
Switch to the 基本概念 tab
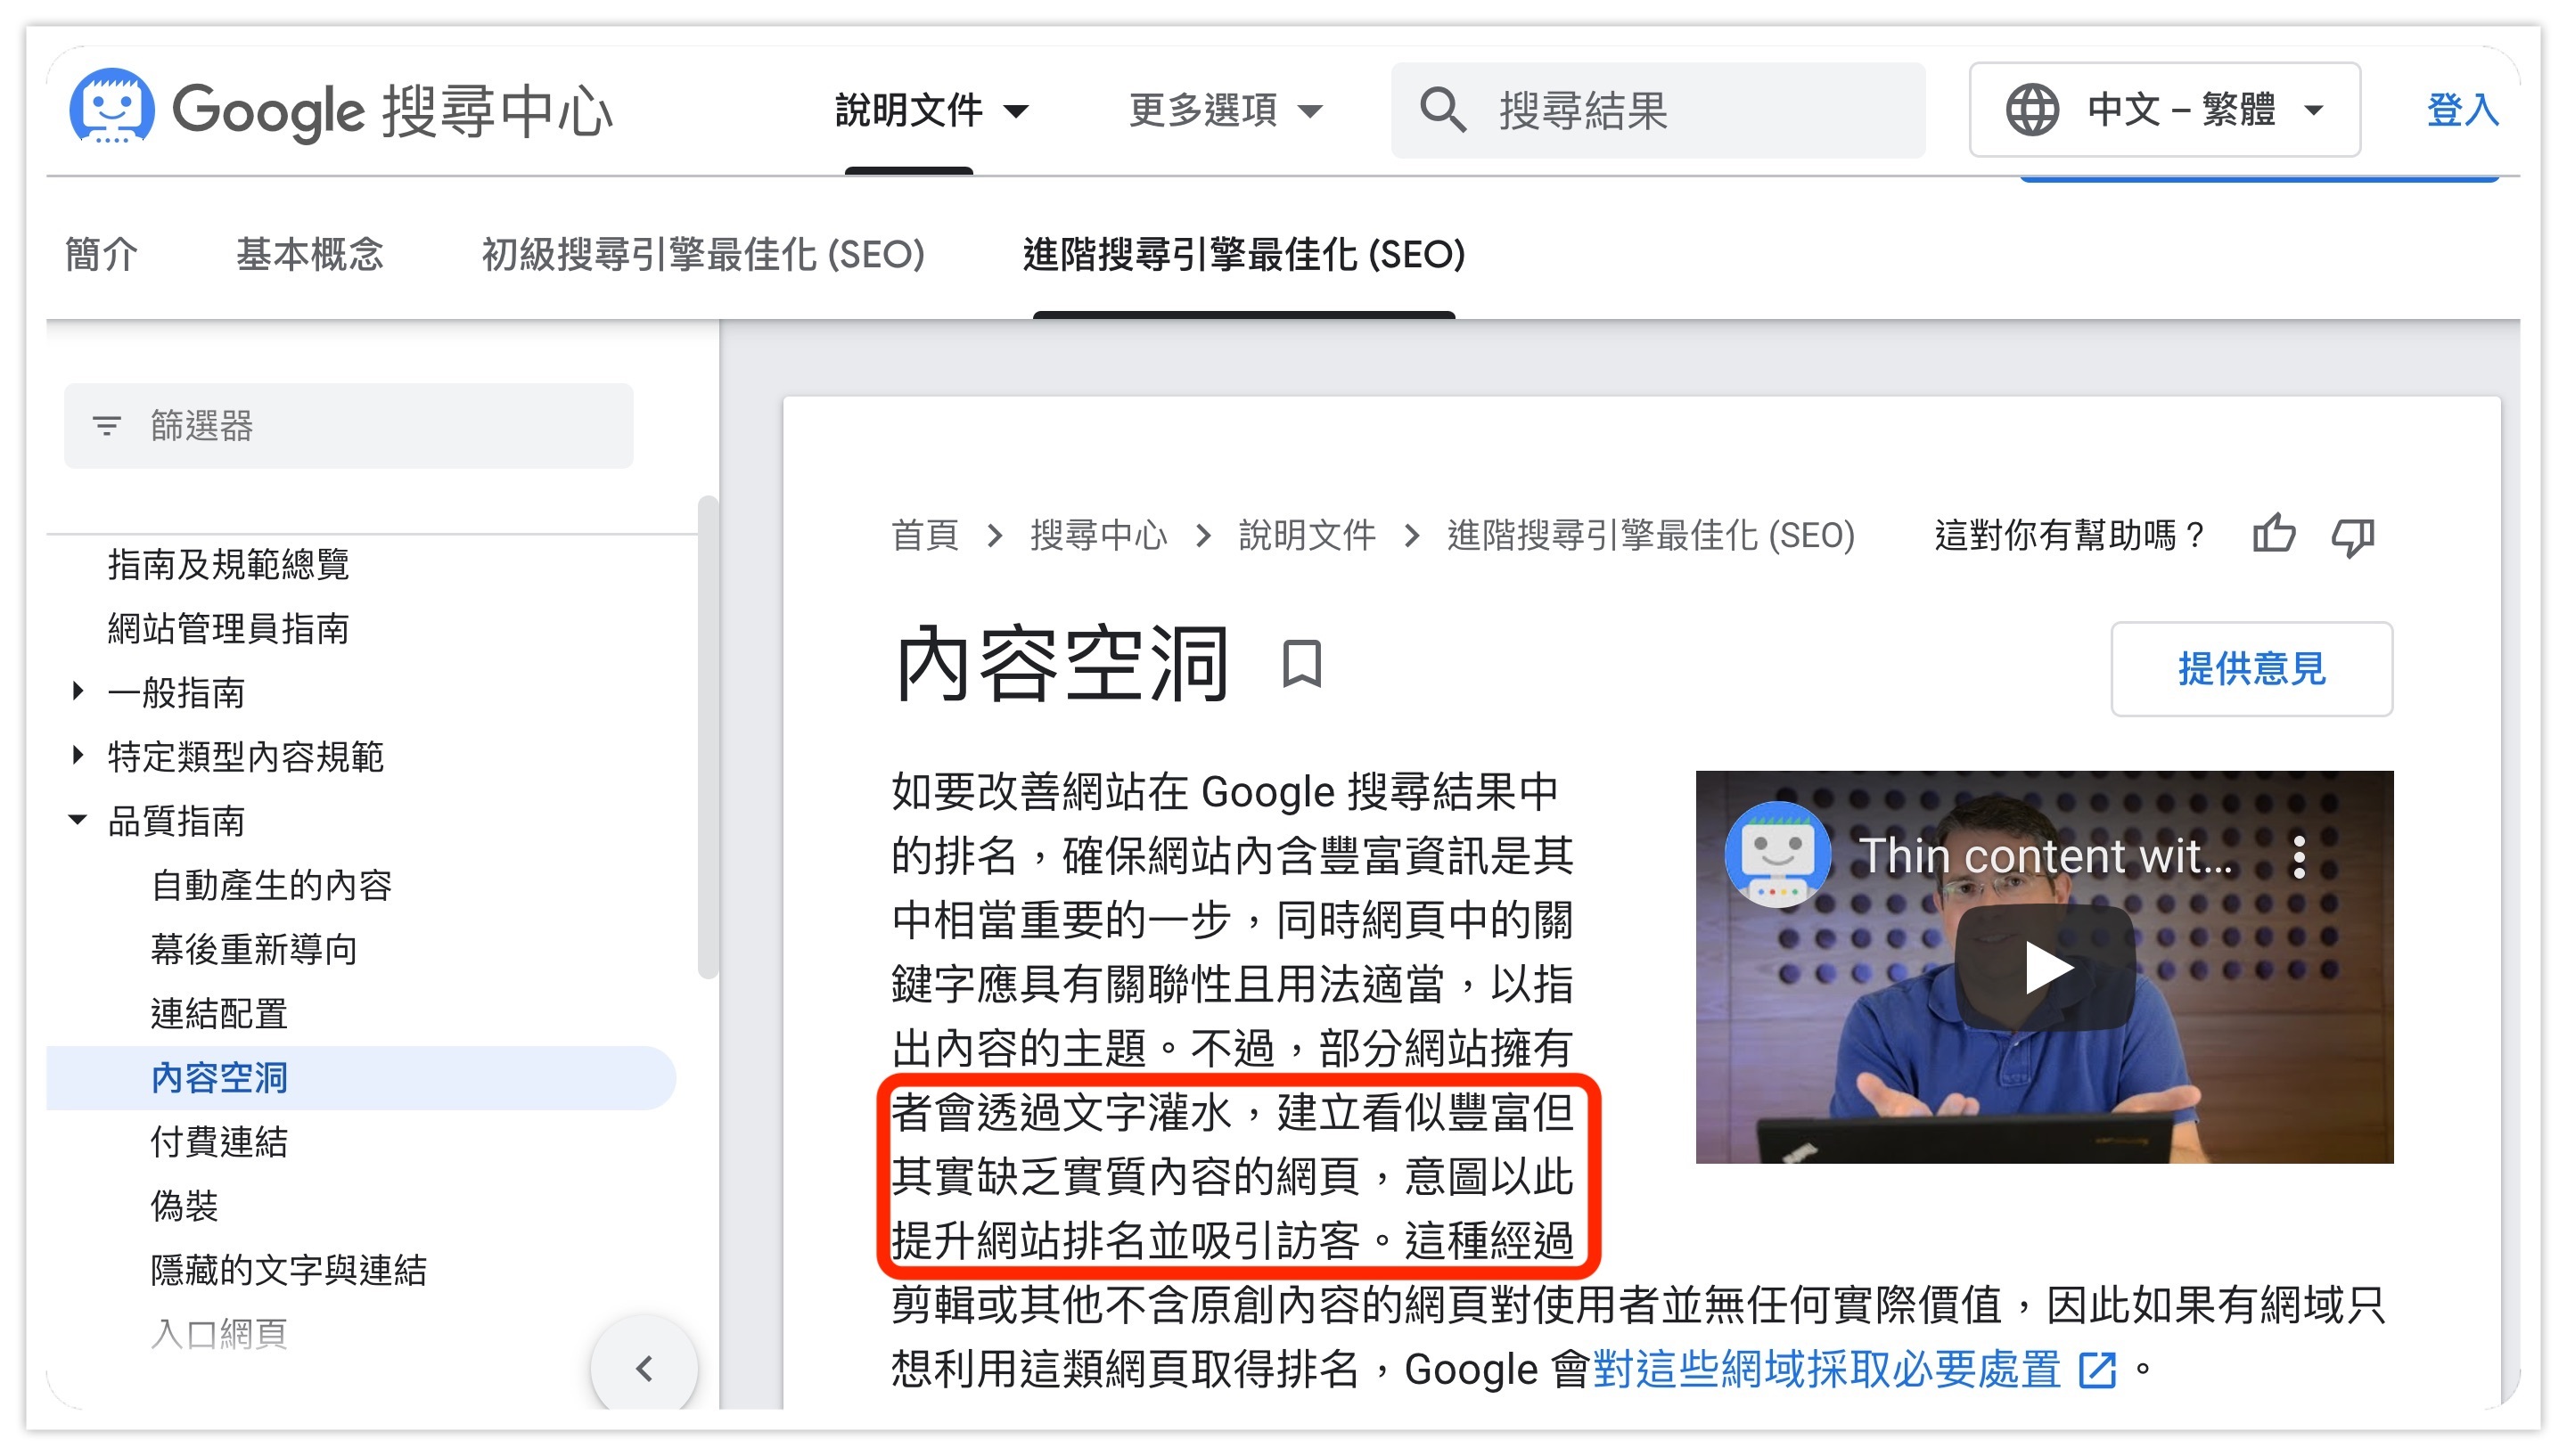(x=308, y=255)
